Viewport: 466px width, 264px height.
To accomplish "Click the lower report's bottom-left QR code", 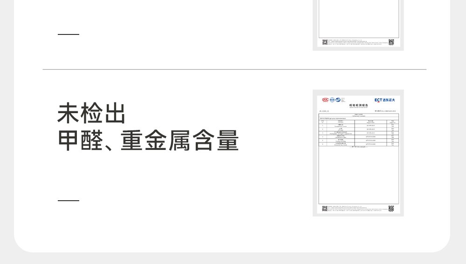I will 325,209.
